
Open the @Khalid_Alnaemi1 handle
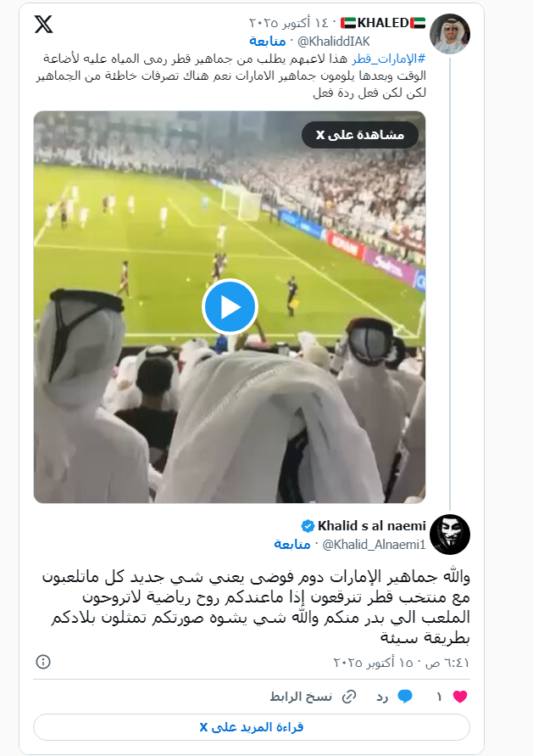tap(374, 545)
